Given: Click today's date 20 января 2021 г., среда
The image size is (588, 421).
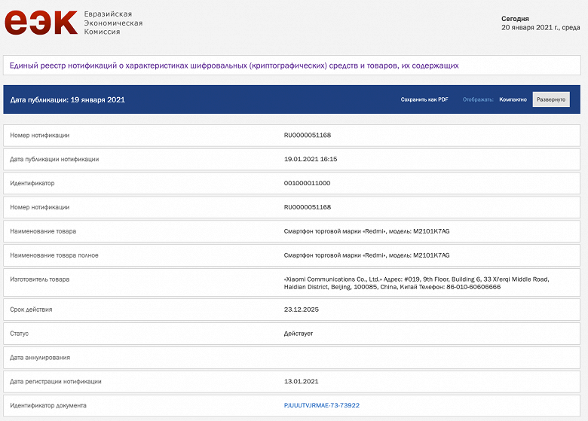Looking at the screenshot, I should click(541, 27).
